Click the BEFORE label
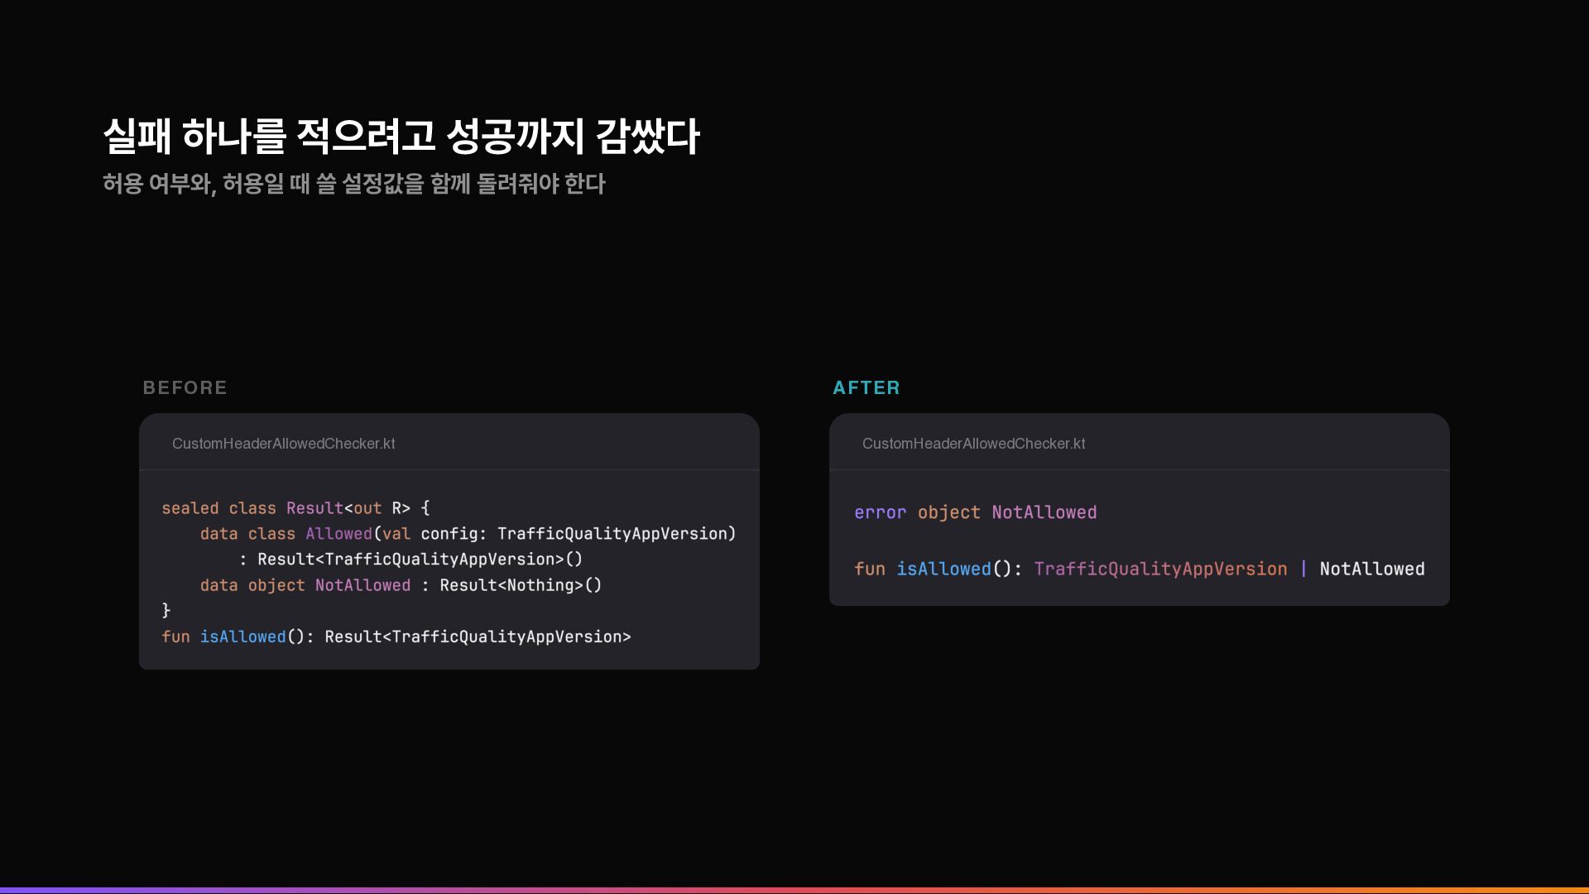1589x894 pixels. click(185, 387)
